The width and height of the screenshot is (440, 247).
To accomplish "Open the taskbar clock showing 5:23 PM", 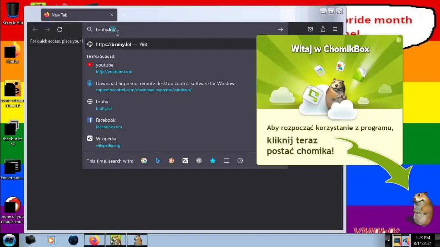I will [422, 240].
